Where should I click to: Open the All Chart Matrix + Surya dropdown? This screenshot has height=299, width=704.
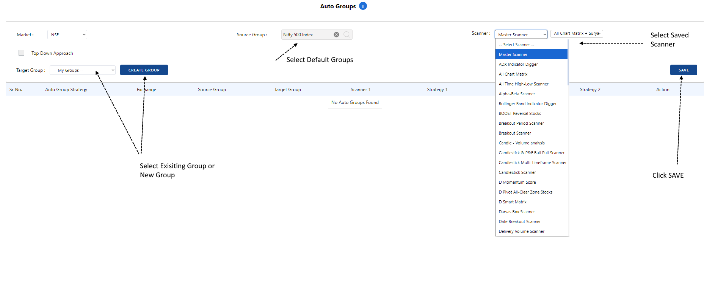pyautogui.click(x=577, y=34)
